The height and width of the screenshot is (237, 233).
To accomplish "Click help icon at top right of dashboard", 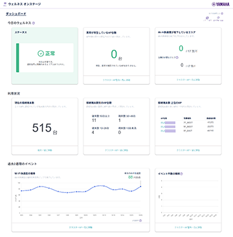I will [222, 14].
